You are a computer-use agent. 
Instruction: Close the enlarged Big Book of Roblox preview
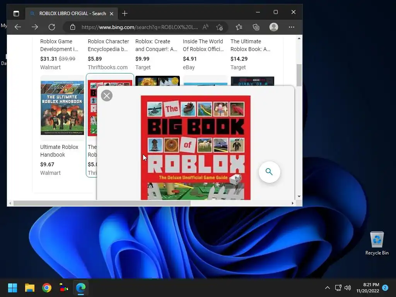click(107, 96)
